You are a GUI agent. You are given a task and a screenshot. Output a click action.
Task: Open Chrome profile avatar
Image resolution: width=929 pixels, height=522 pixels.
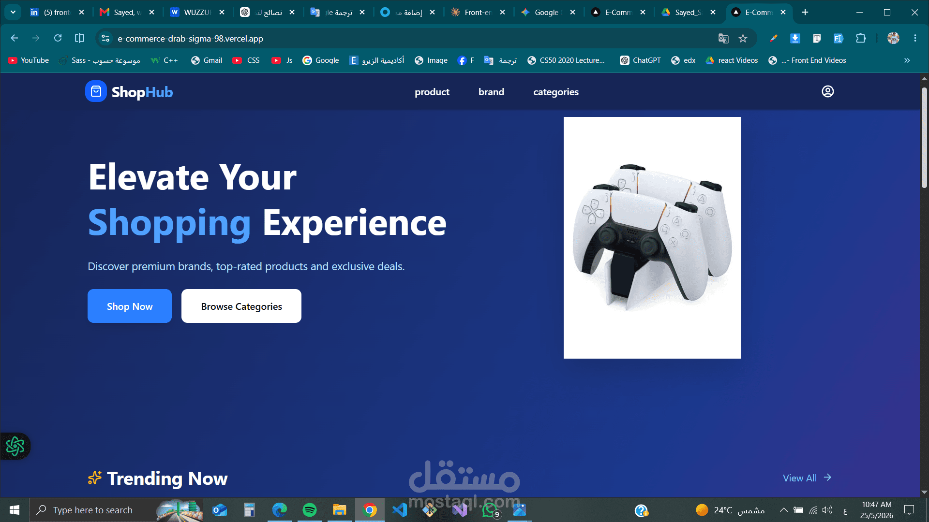point(893,38)
